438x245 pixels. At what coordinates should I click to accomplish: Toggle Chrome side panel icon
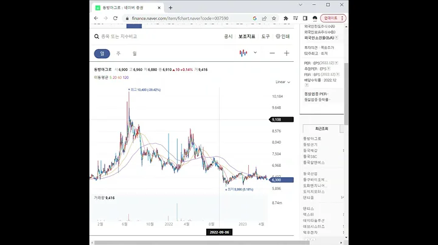coord(305,18)
